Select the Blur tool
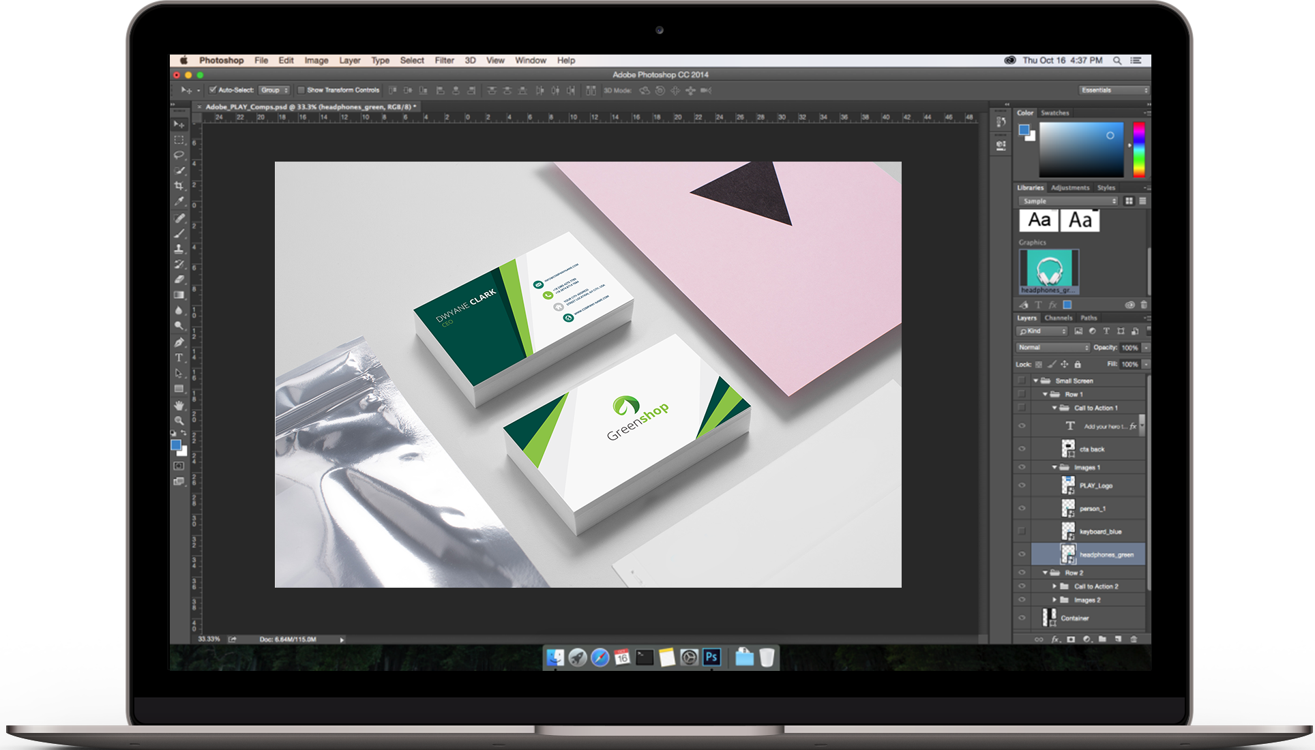1315x750 pixels. (x=179, y=311)
